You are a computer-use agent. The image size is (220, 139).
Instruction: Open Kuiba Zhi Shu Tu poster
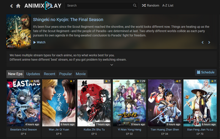coord(94,103)
